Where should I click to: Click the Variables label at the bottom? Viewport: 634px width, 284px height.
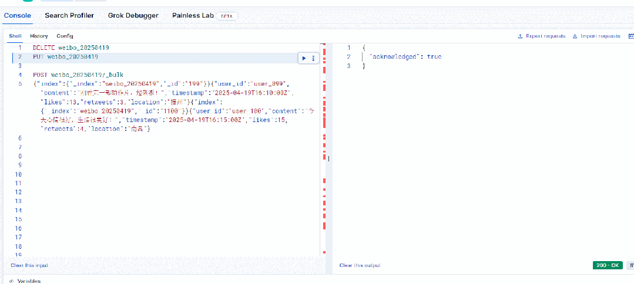tap(29, 280)
